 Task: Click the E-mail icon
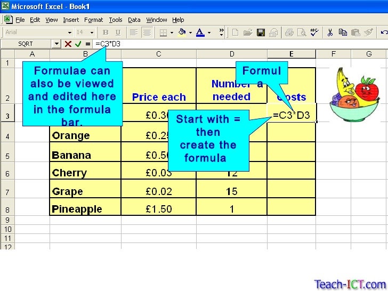[273, 33]
